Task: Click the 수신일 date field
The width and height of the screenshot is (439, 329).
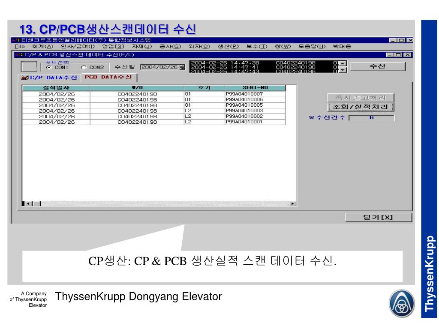Action: point(159,67)
